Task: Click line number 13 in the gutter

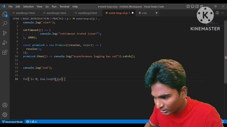Action: pyautogui.click(x=17, y=68)
